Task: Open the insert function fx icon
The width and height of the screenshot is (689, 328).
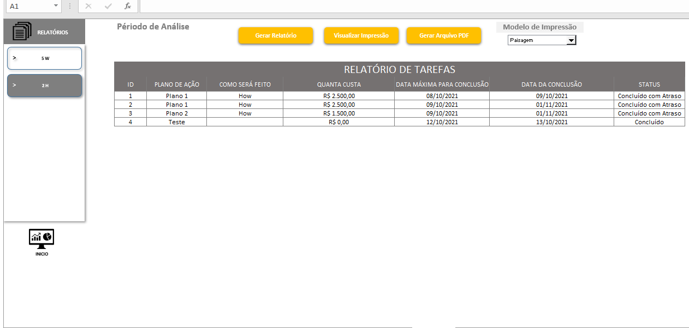Action: point(128,6)
